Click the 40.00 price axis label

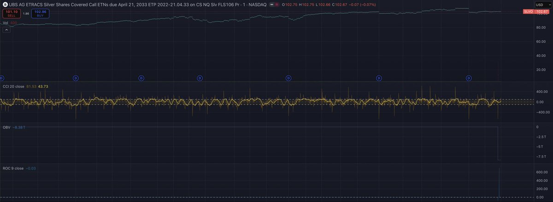pos(540,56)
